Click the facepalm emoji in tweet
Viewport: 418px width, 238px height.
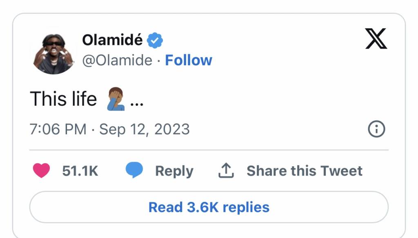coord(116,100)
